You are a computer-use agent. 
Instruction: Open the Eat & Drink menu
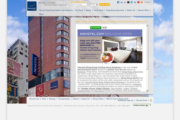pos(99,10)
